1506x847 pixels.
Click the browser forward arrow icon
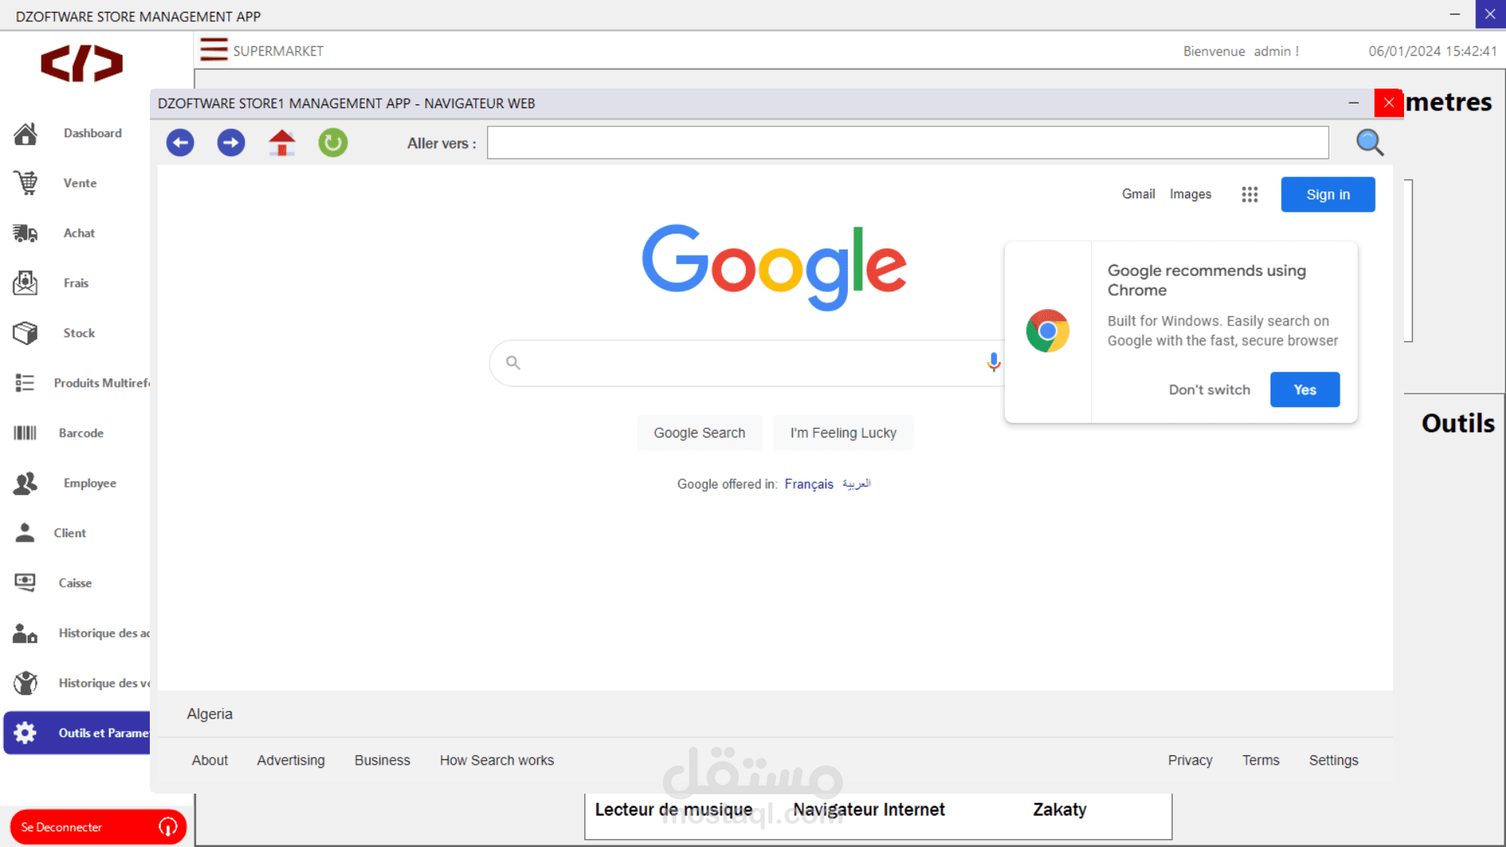[x=231, y=143]
